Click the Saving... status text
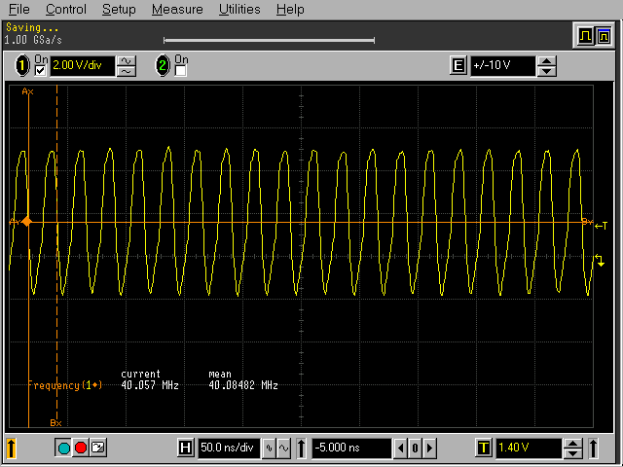Image resolution: width=623 pixels, height=467 pixels. [32, 28]
